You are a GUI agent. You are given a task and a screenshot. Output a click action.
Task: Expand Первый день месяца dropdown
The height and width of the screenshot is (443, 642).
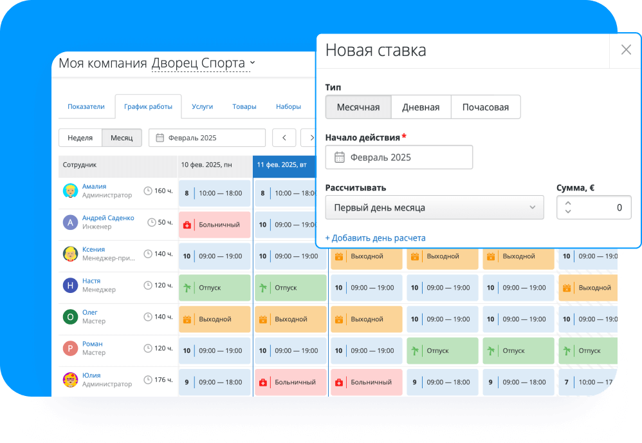click(x=434, y=207)
